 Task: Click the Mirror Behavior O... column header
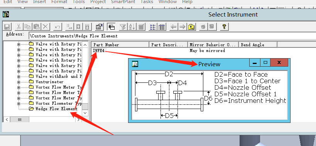(x=213, y=45)
